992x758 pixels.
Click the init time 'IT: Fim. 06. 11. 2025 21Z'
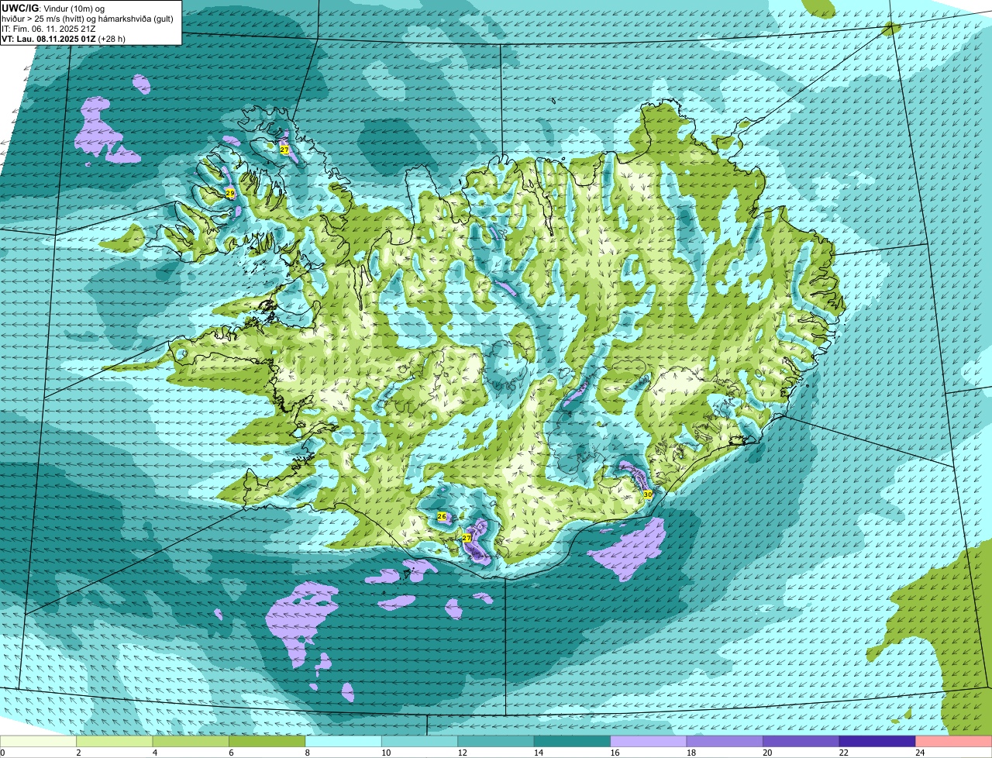(49, 29)
